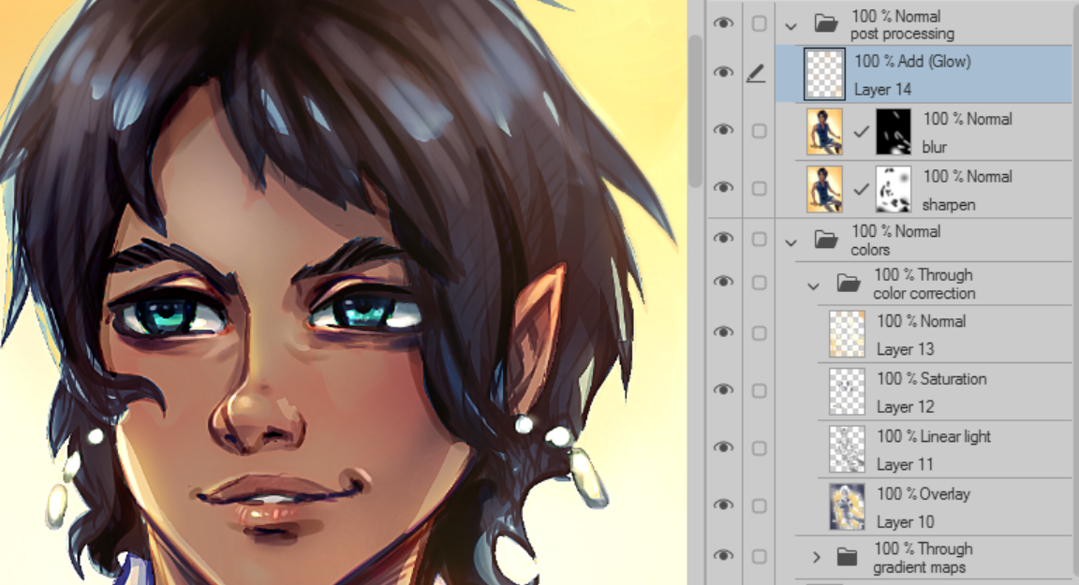Hide Layer 11 Linear light layer
The width and height of the screenshot is (1079, 585).
[x=722, y=447]
